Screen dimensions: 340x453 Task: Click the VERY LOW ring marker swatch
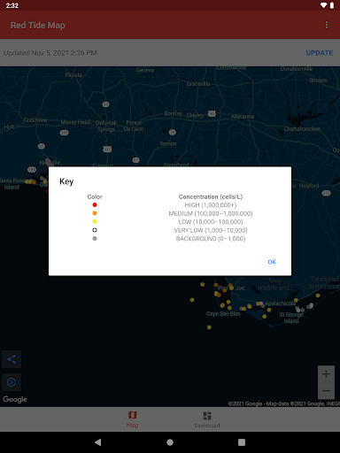click(95, 230)
